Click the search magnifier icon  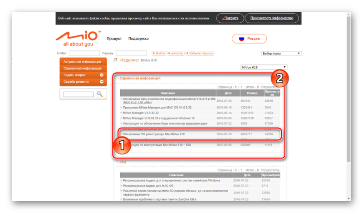(99, 94)
